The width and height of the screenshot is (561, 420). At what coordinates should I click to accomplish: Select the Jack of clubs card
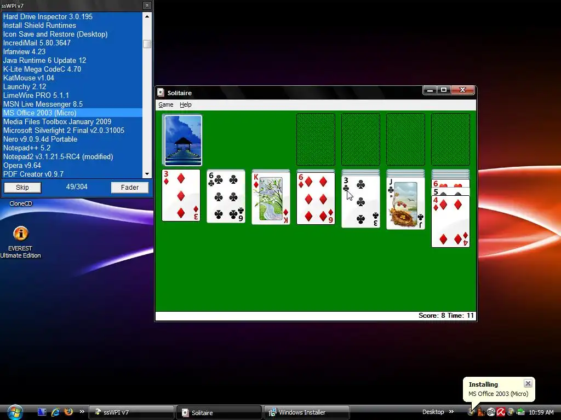click(x=405, y=203)
